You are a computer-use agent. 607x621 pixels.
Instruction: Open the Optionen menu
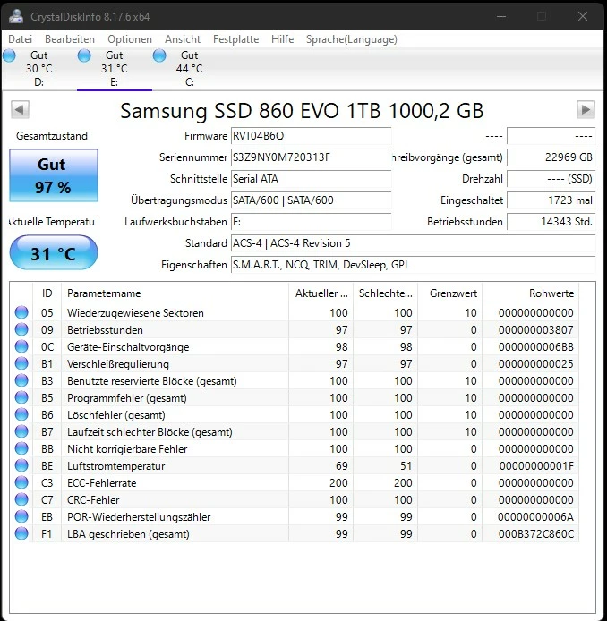coord(130,39)
